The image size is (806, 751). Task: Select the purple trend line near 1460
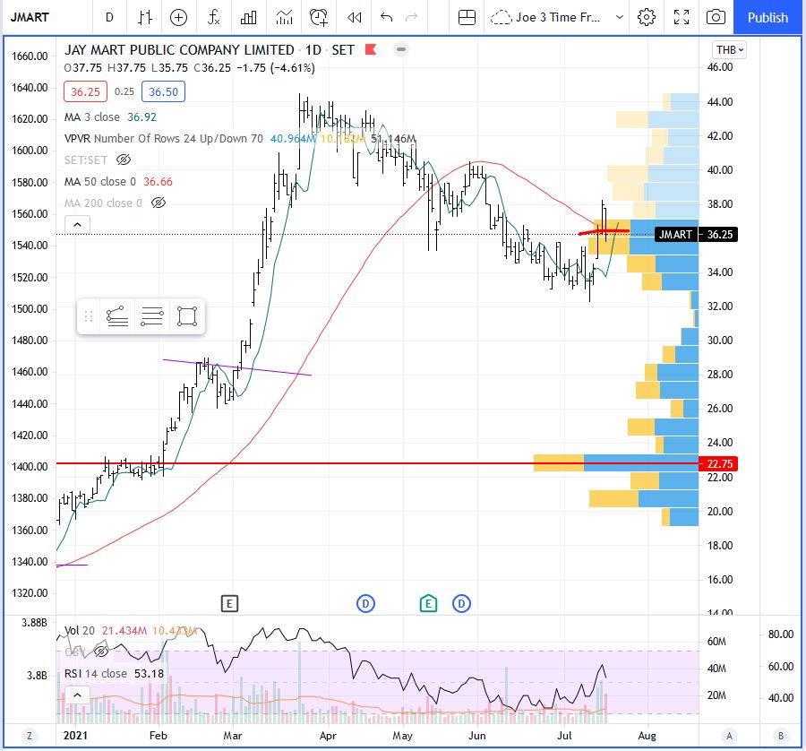pos(237,367)
